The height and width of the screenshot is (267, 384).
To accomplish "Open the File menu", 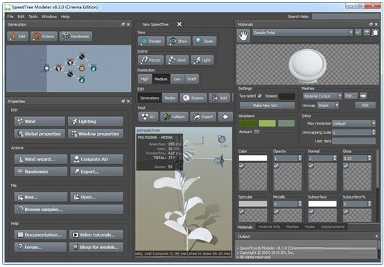I will point(10,17).
